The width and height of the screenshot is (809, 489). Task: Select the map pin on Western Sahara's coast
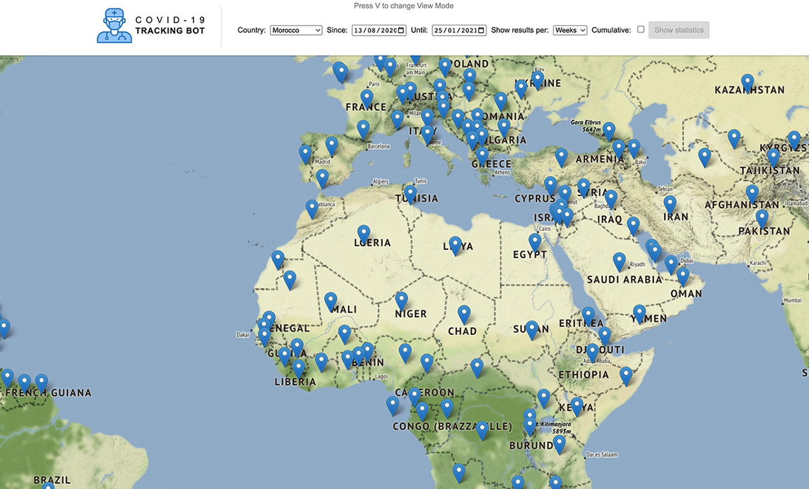pos(278,259)
